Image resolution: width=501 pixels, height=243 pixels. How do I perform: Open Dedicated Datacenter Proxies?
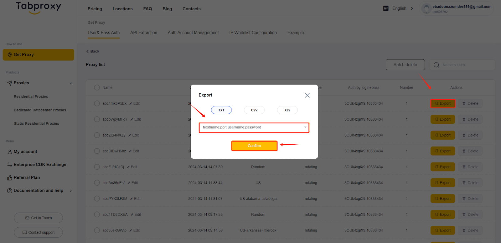click(x=40, y=110)
